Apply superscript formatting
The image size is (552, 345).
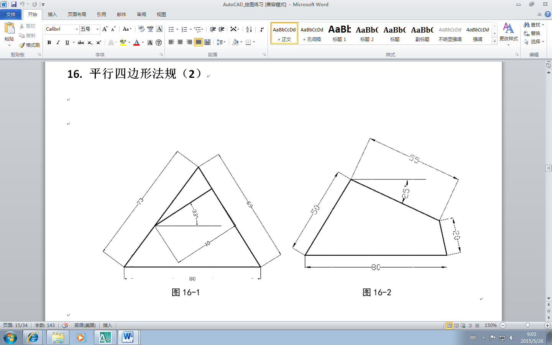99,43
